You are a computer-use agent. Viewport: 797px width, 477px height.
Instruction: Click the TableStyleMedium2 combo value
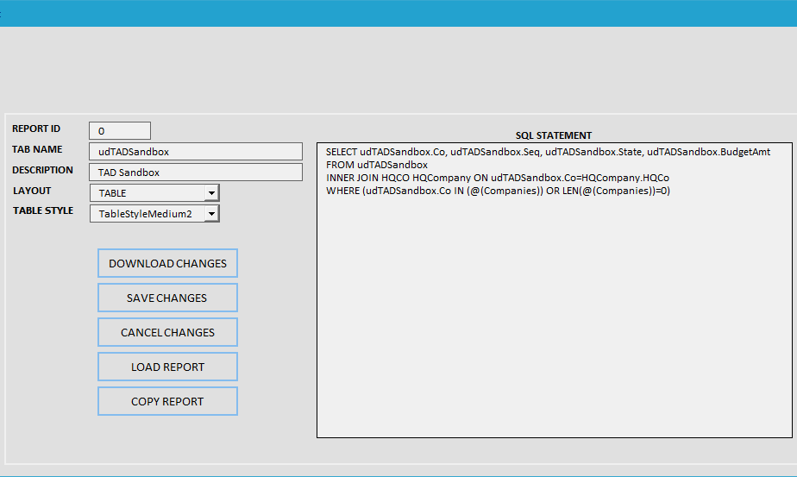point(146,214)
